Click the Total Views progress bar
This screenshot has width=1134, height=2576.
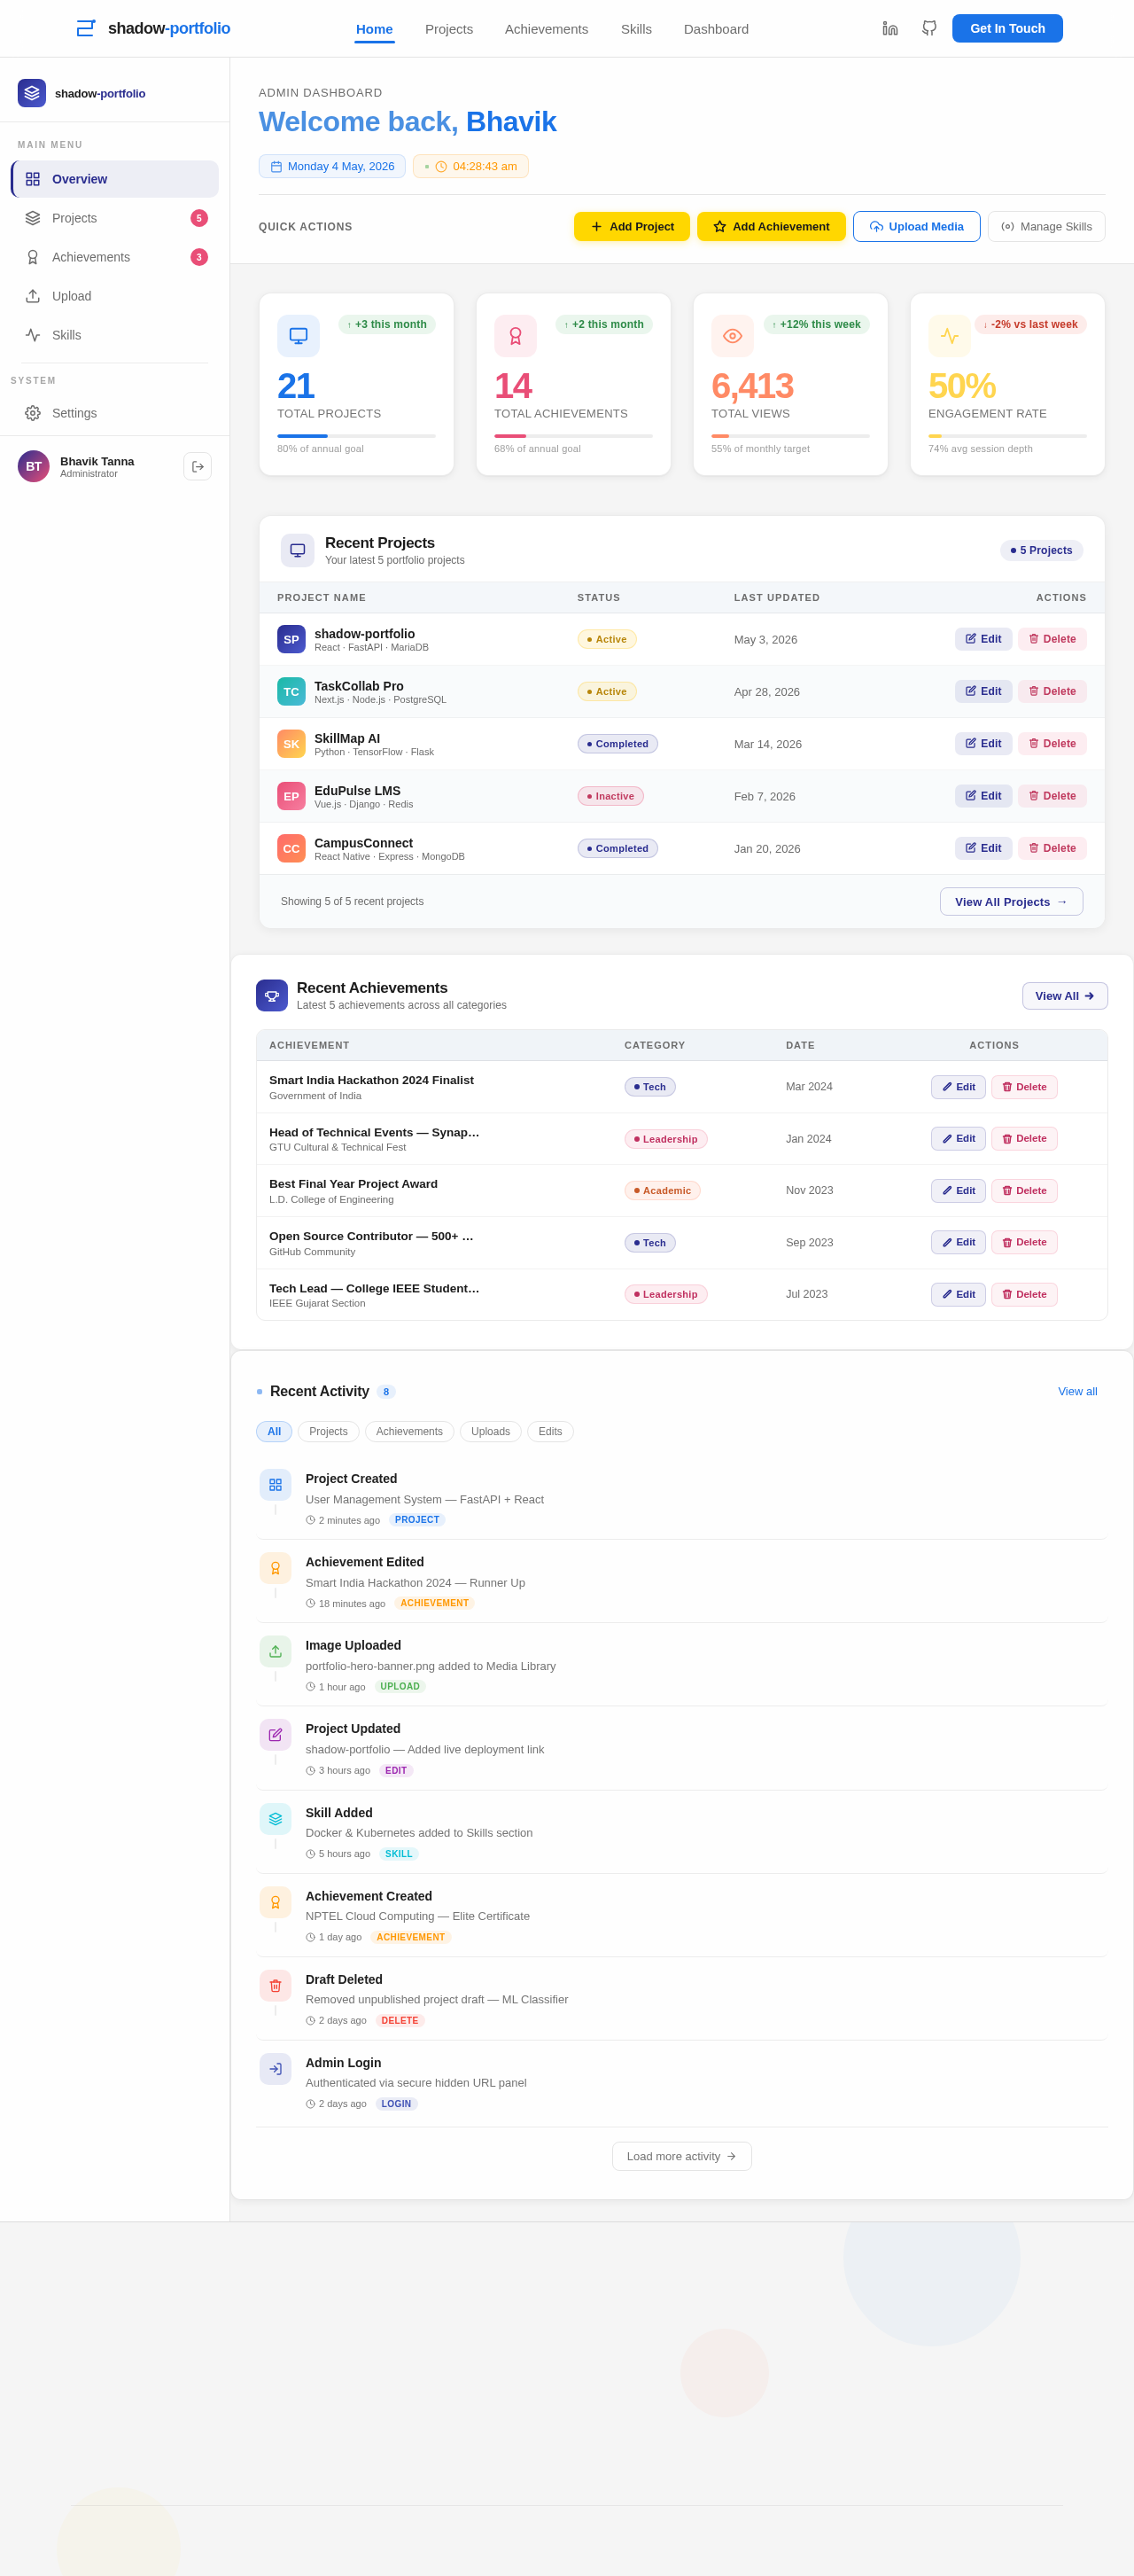(790, 436)
